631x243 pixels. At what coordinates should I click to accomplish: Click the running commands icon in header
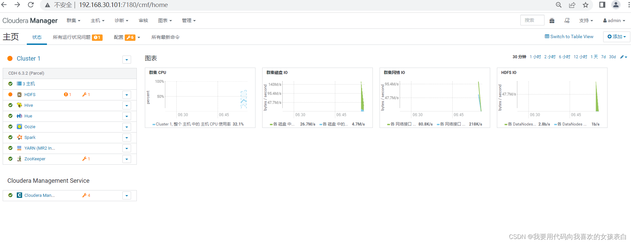tap(567, 21)
